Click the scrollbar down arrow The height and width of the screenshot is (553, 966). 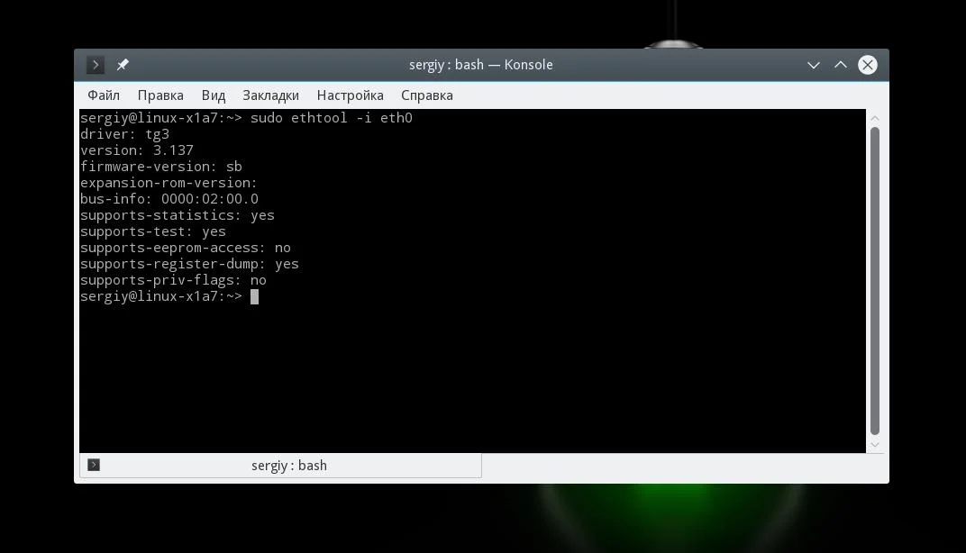875,445
